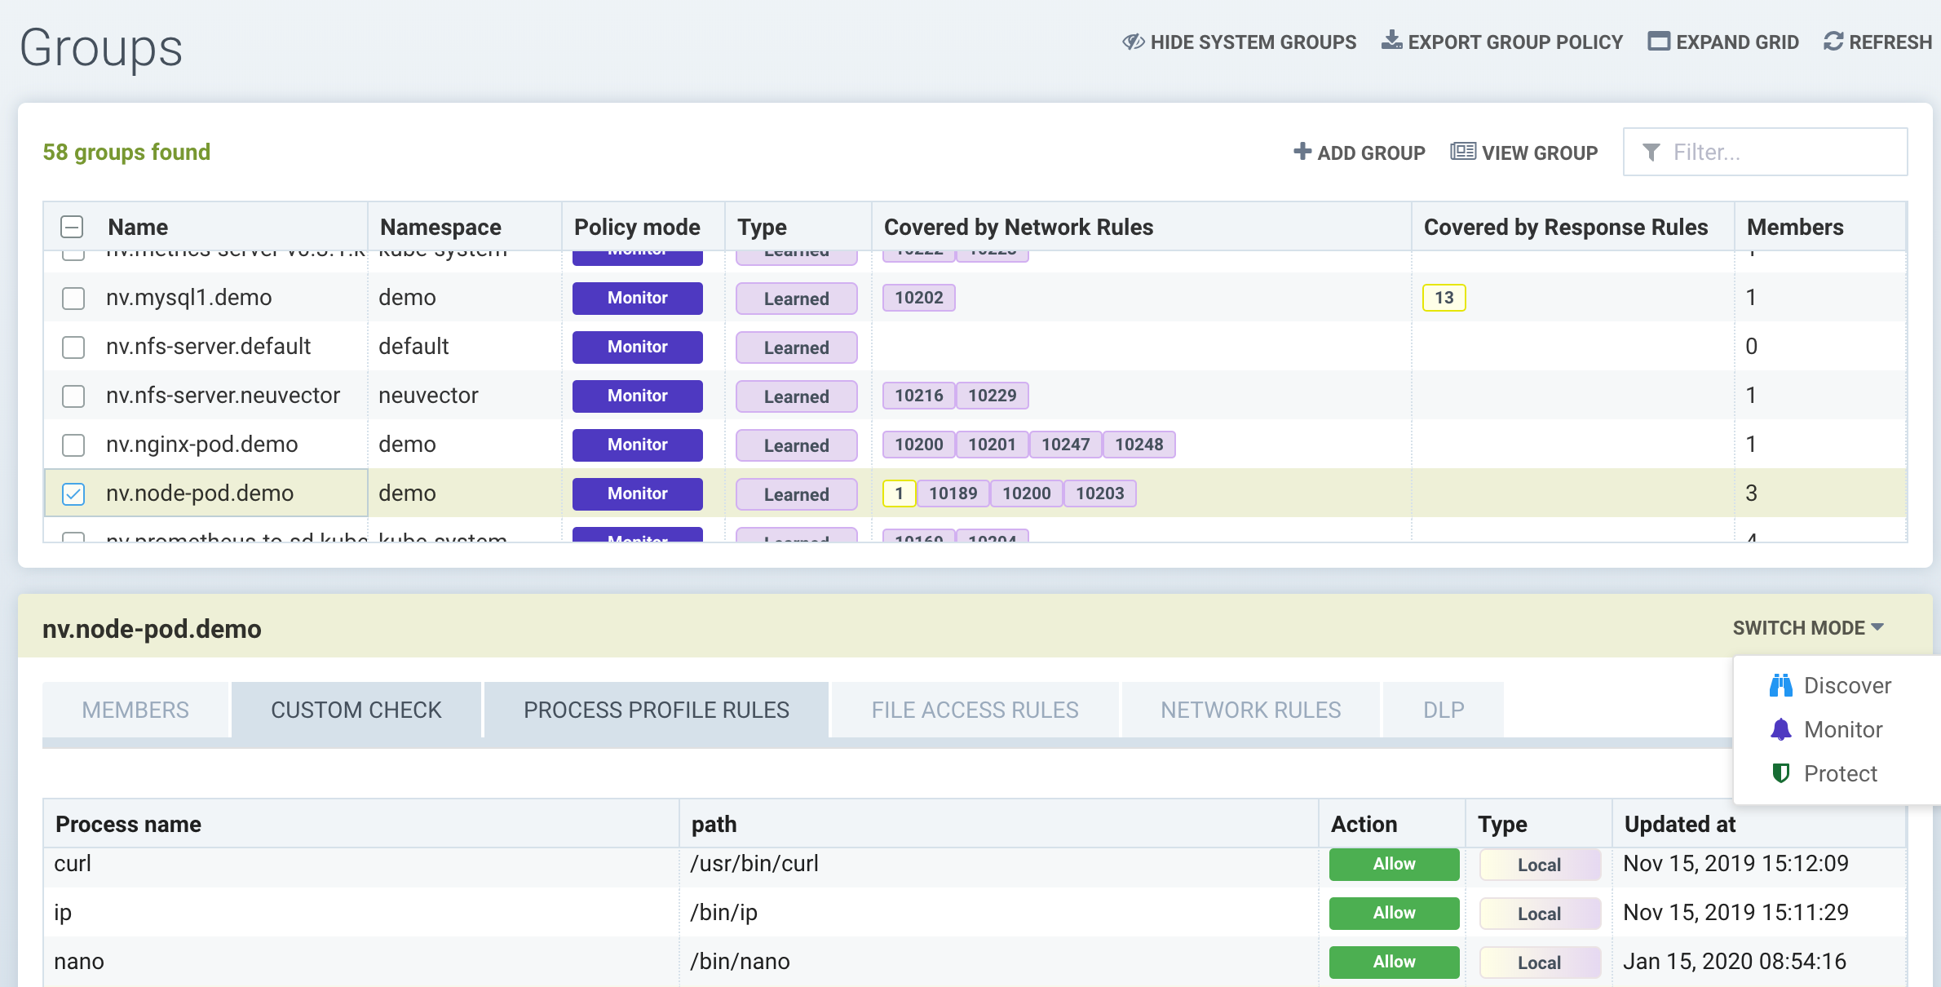Click the Refresh circular arrows icon

(x=1833, y=42)
